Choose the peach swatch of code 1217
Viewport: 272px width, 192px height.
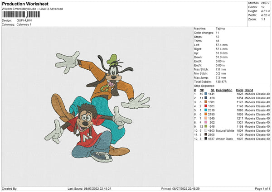(x=206, y=118)
